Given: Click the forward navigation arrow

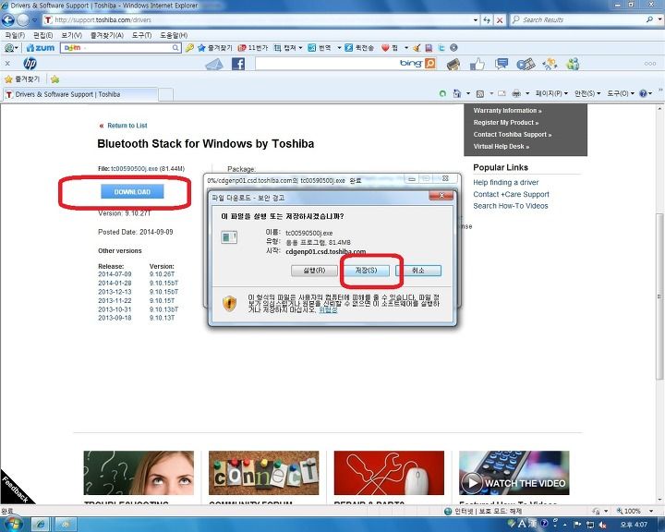Looking at the screenshot, I should tap(23, 20).
